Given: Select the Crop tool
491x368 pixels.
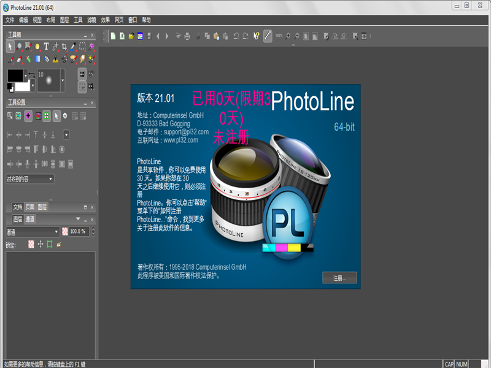Looking at the screenshot, I should [x=64, y=47].
